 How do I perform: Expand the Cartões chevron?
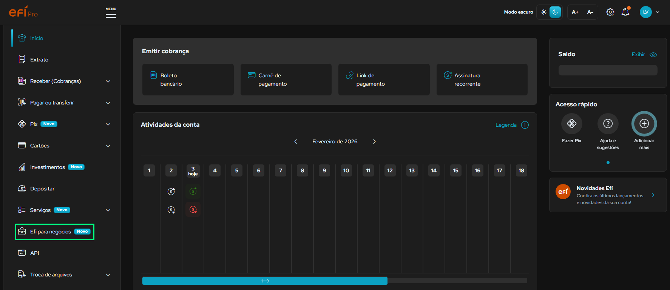coord(108,146)
